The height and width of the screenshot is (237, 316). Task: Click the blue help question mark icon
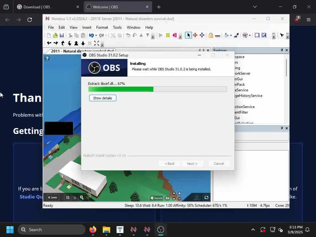coord(47,59)
